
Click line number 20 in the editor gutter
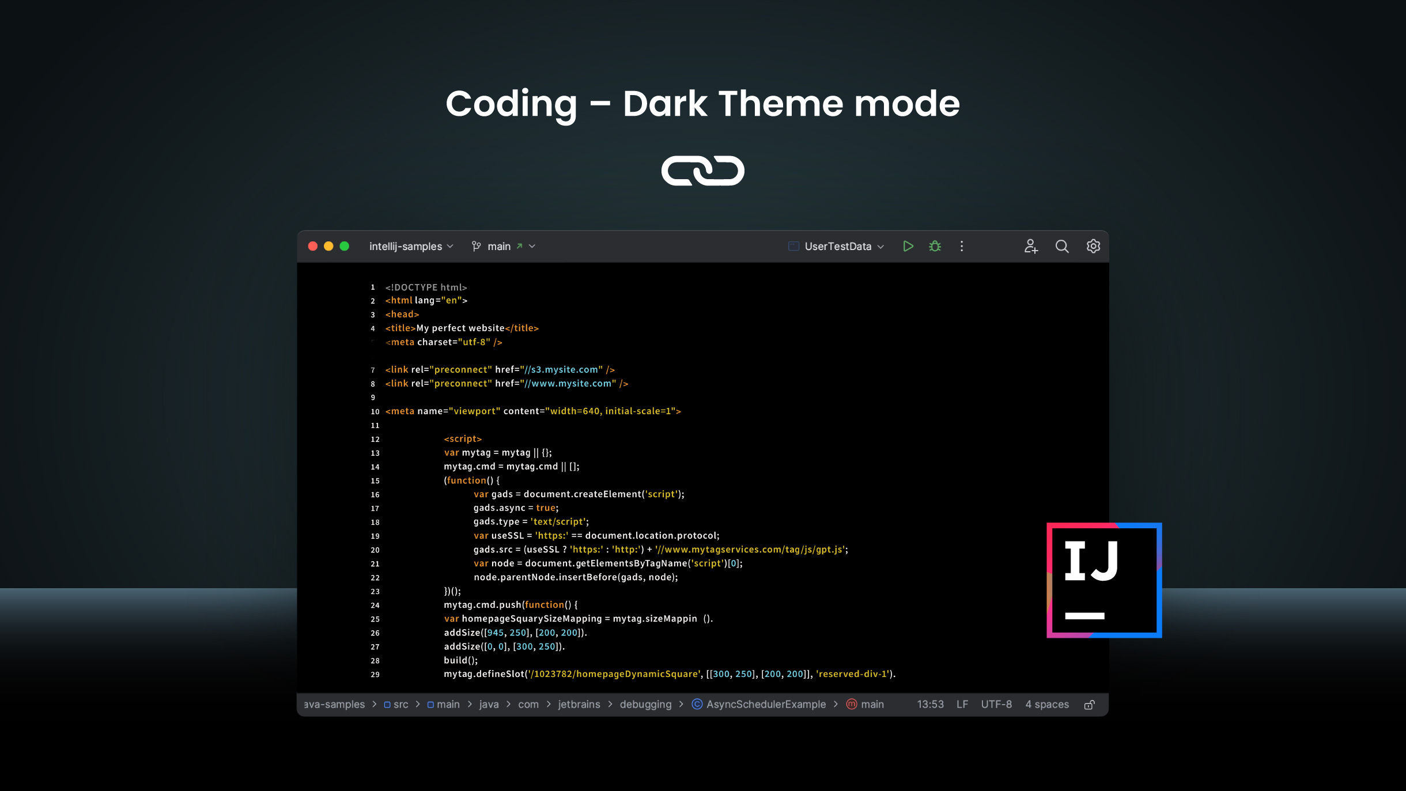pos(375,550)
